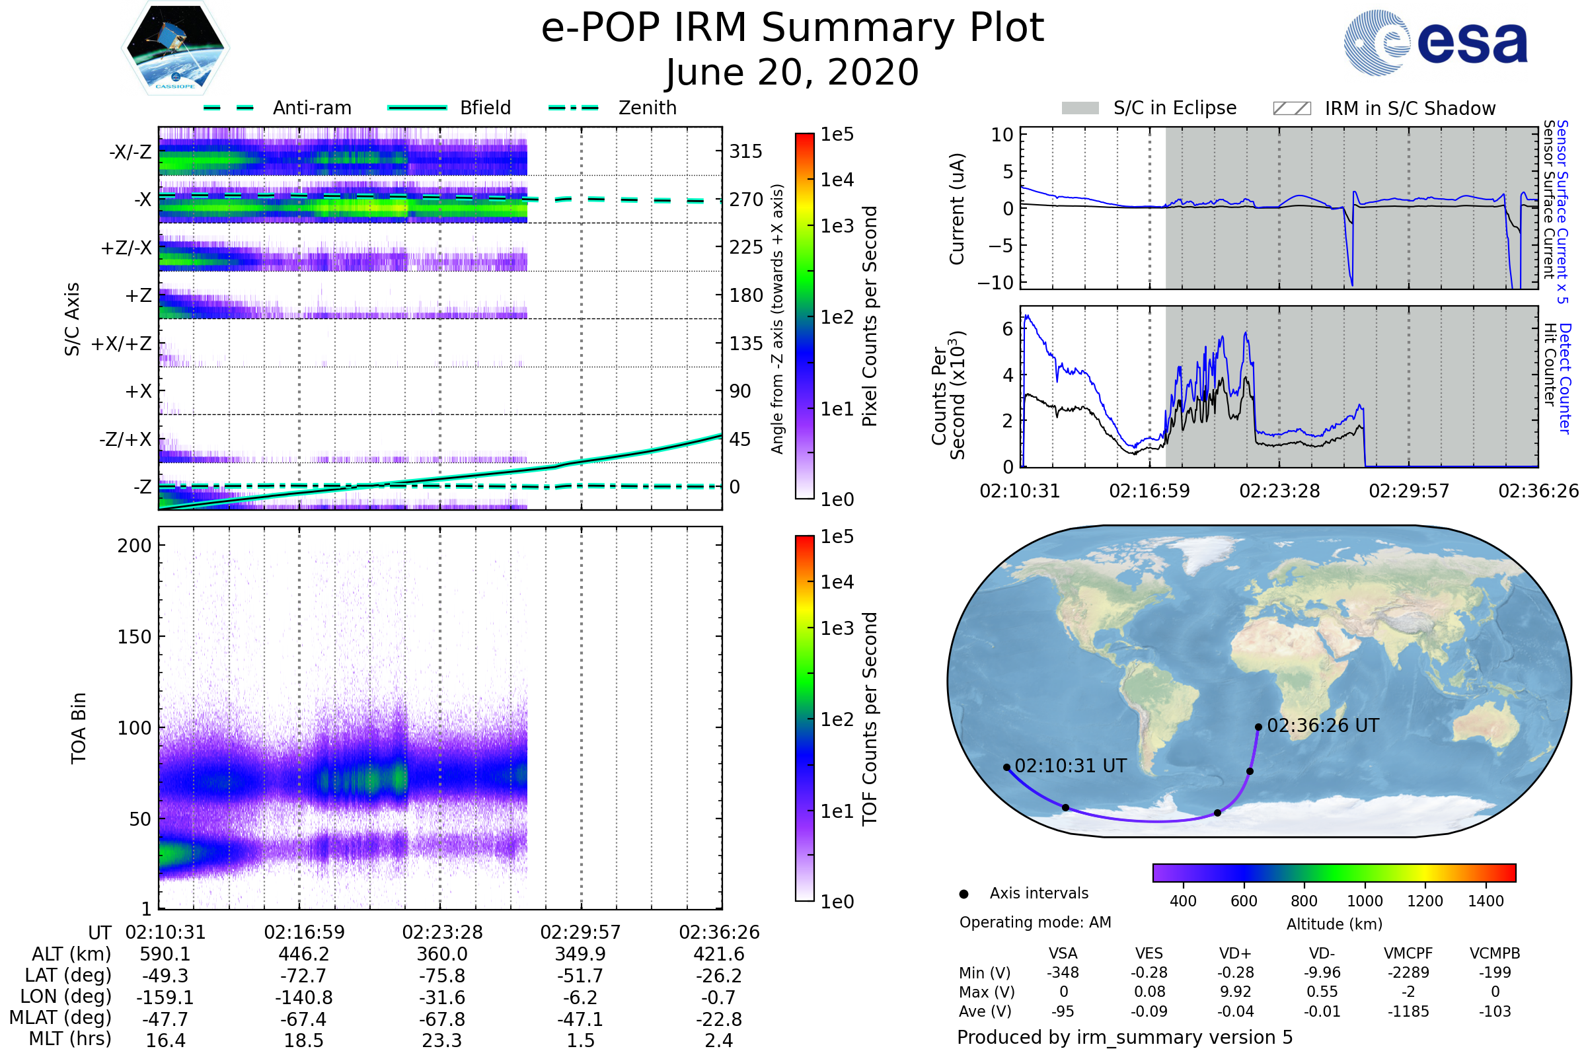This screenshot has width=1586, height=1057.
Task: Click the 02:10:31 UT start point on map
Action: [1006, 767]
